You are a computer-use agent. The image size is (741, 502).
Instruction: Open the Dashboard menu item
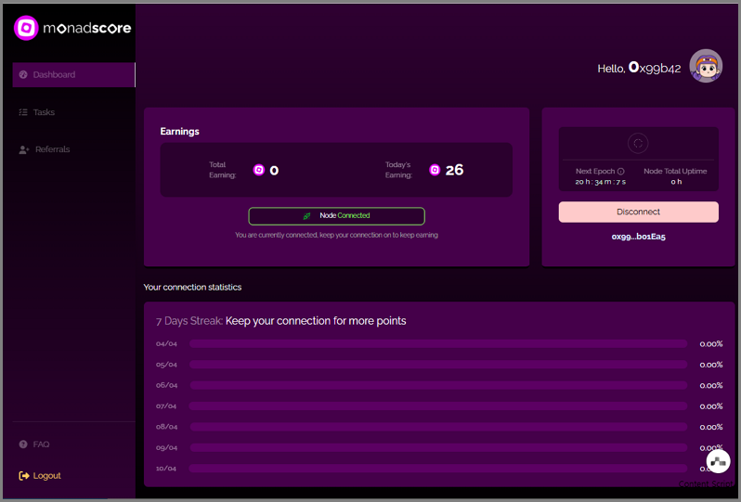pos(73,74)
